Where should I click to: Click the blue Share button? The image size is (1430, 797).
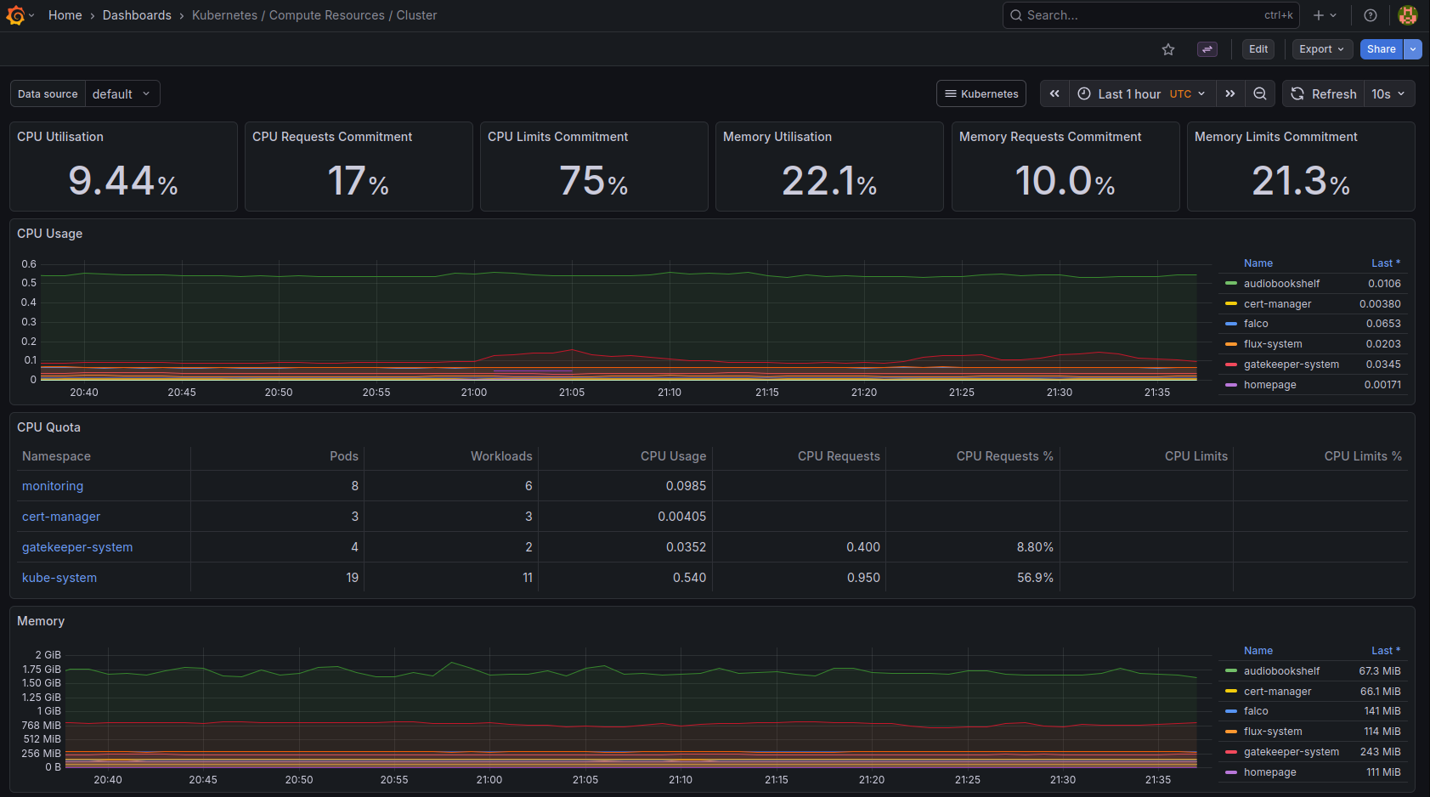tap(1382, 49)
